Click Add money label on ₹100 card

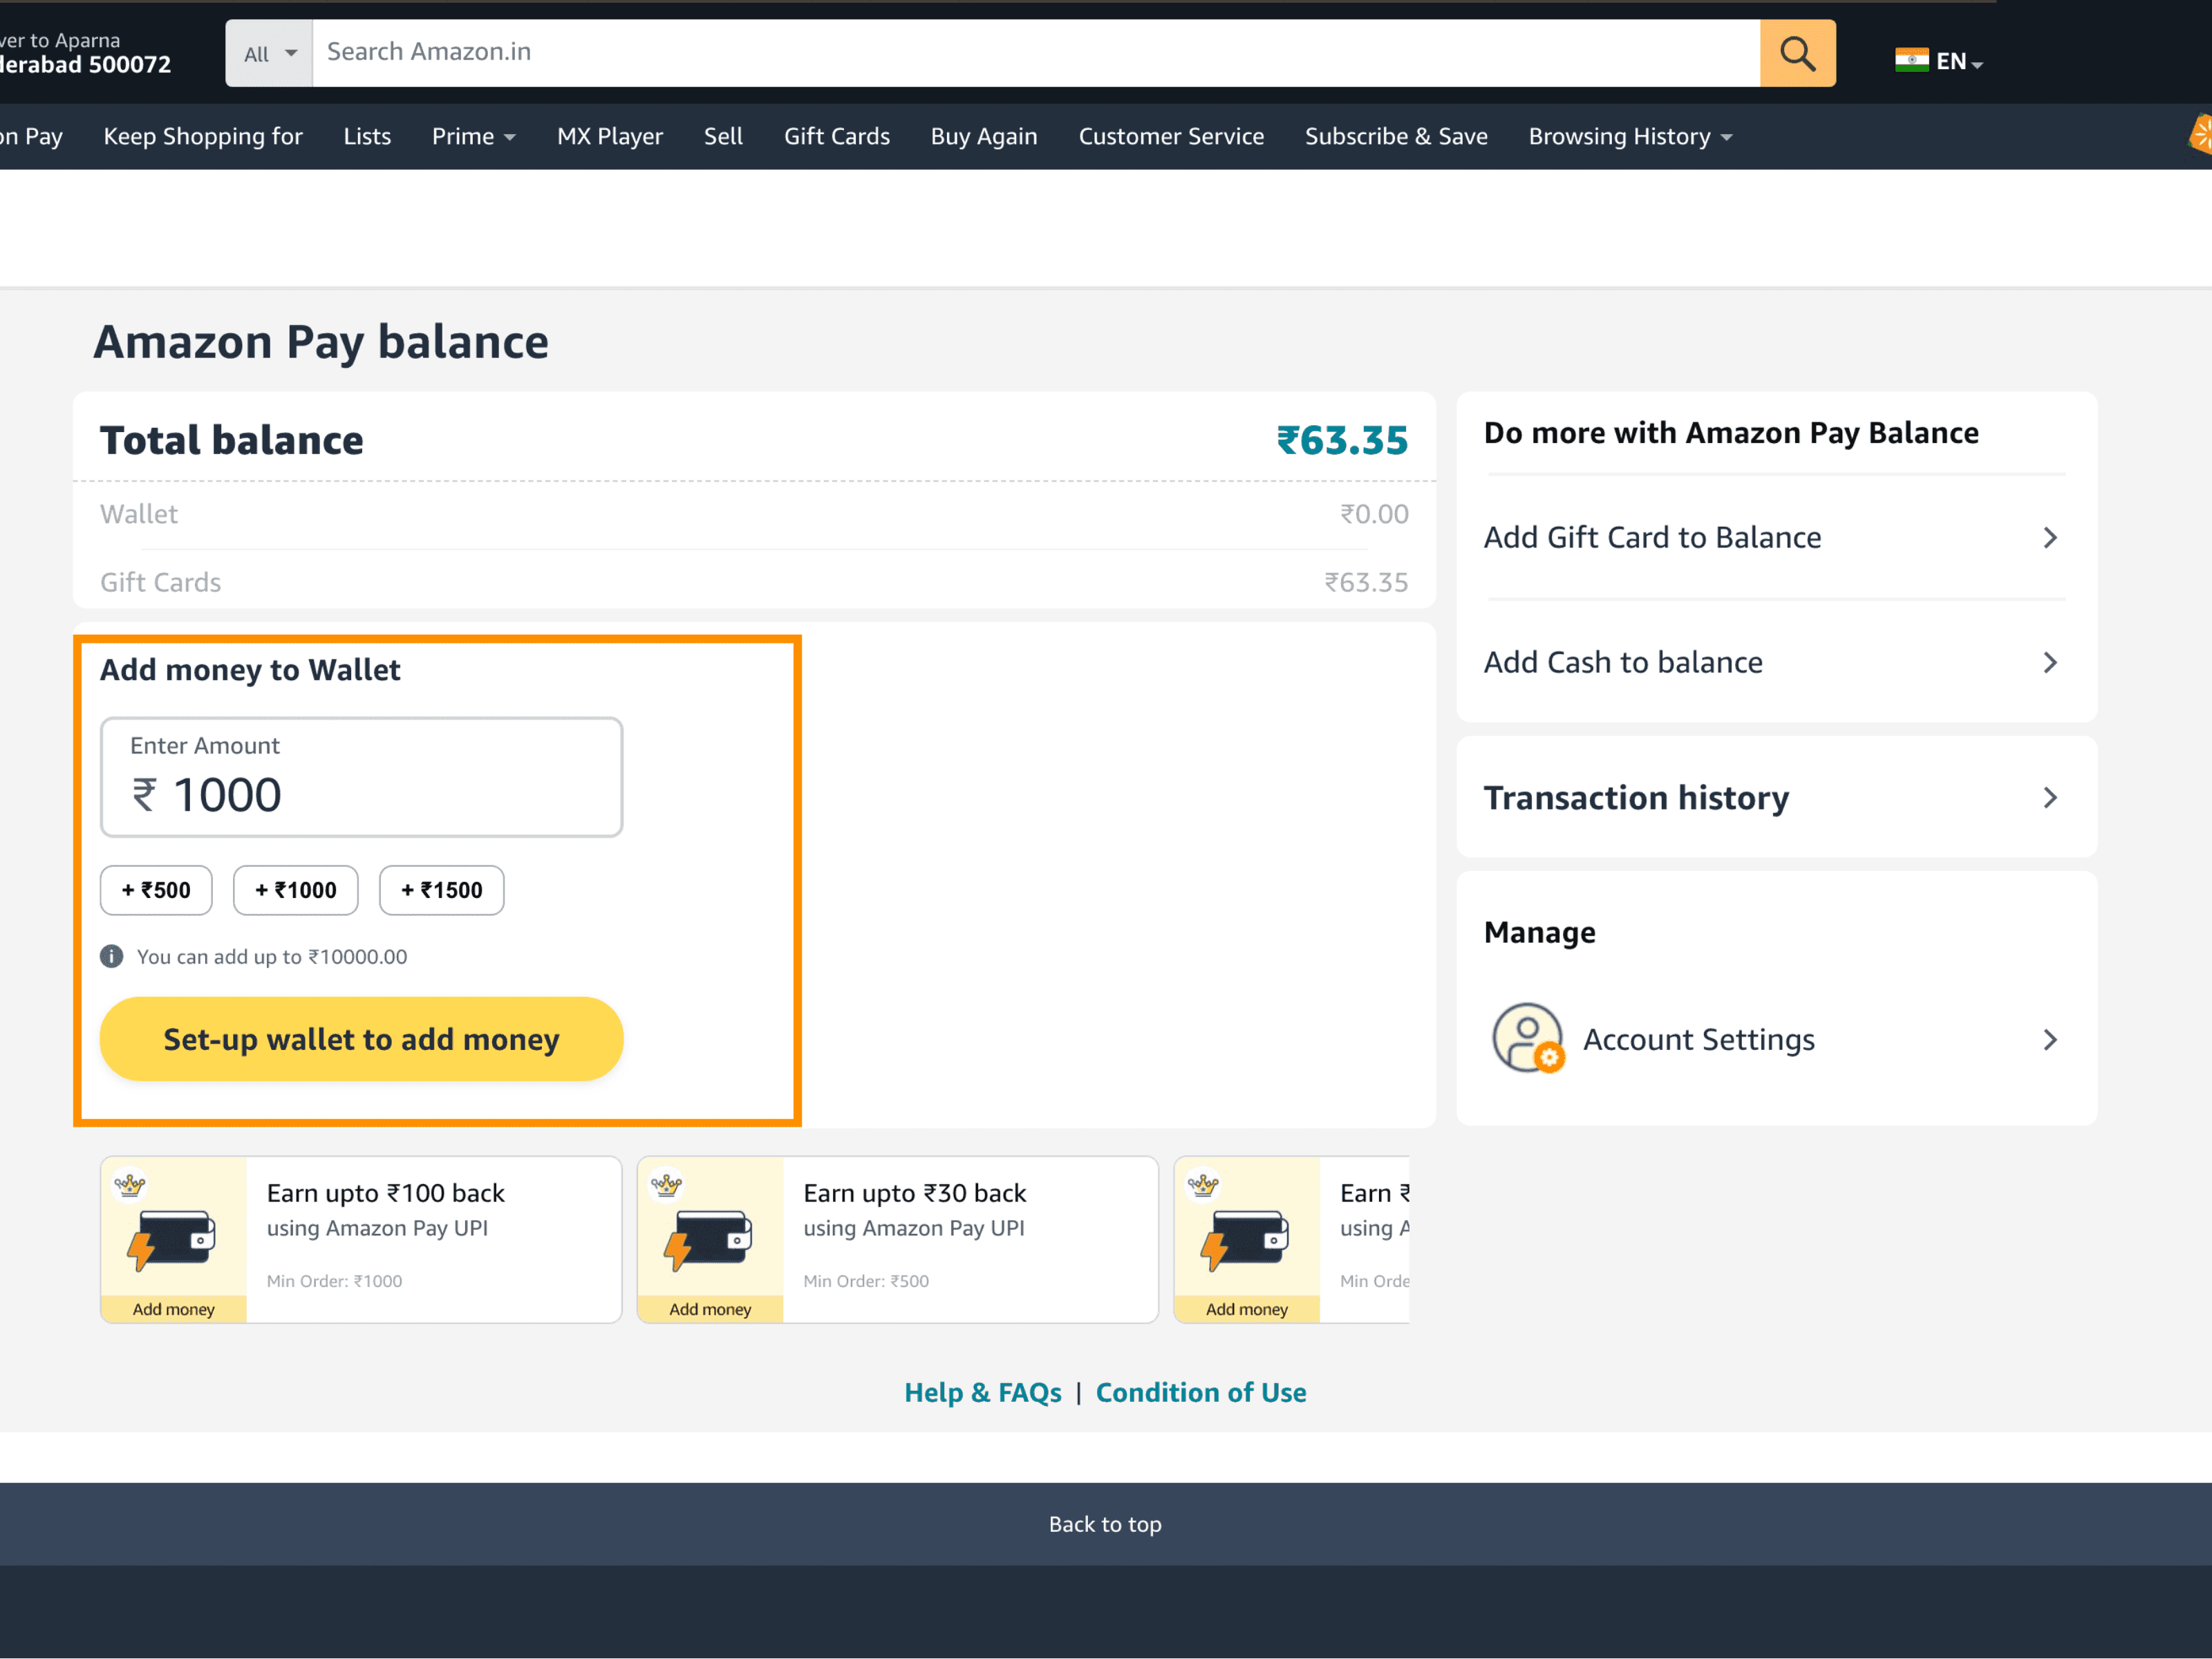point(173,1309)
